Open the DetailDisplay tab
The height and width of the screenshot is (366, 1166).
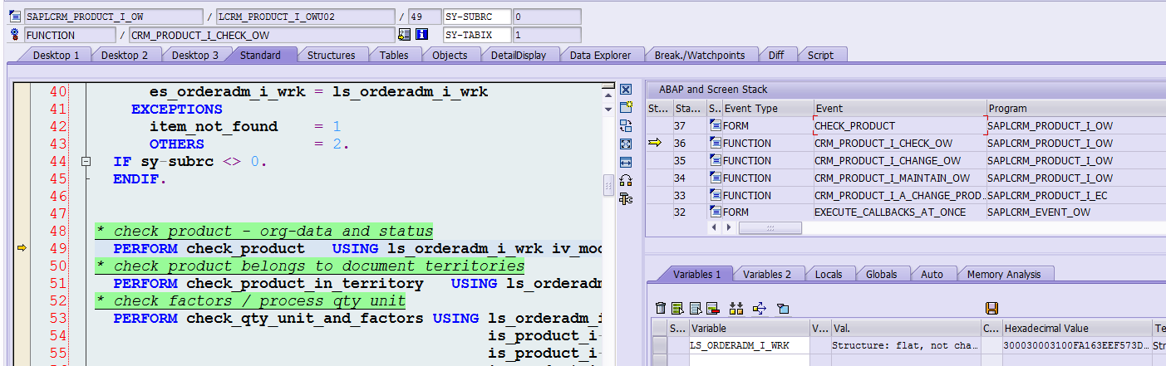pyautogui.click(x=519, y=55)
